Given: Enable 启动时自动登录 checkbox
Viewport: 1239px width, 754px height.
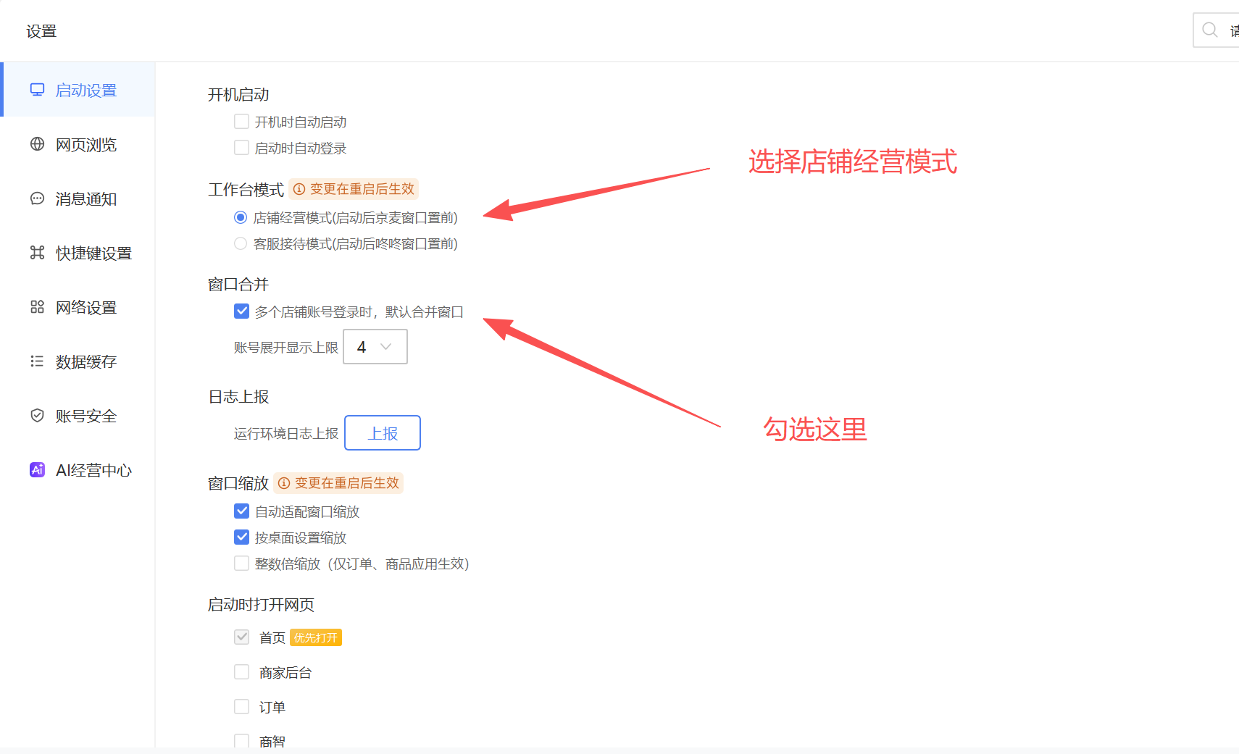Looking at the screenshot, I should 242,148.
